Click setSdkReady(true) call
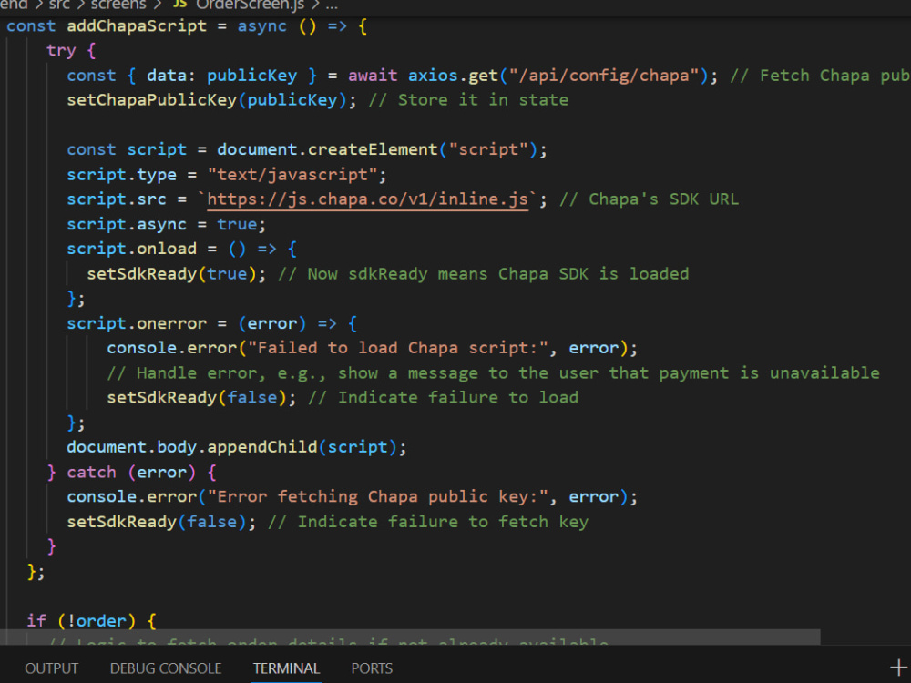 (176, 273)
